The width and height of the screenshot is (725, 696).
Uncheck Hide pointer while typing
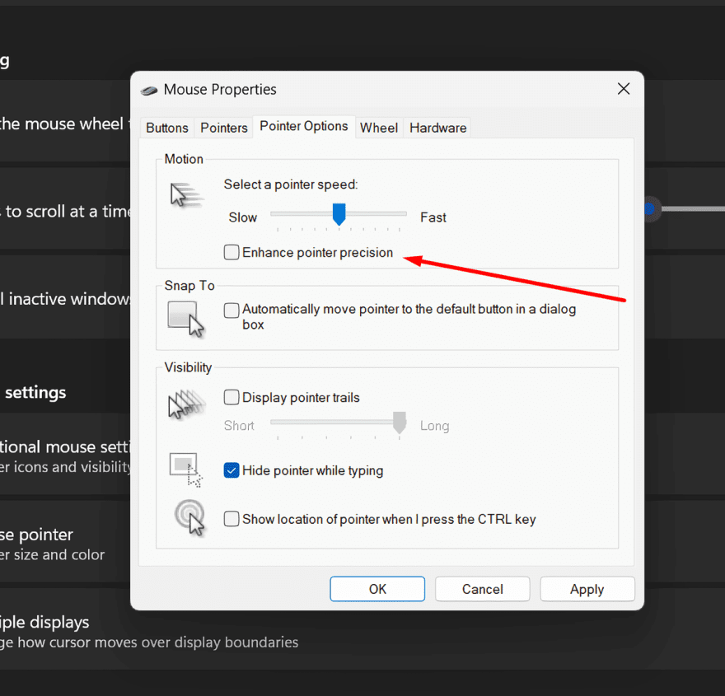click(232, 470)
